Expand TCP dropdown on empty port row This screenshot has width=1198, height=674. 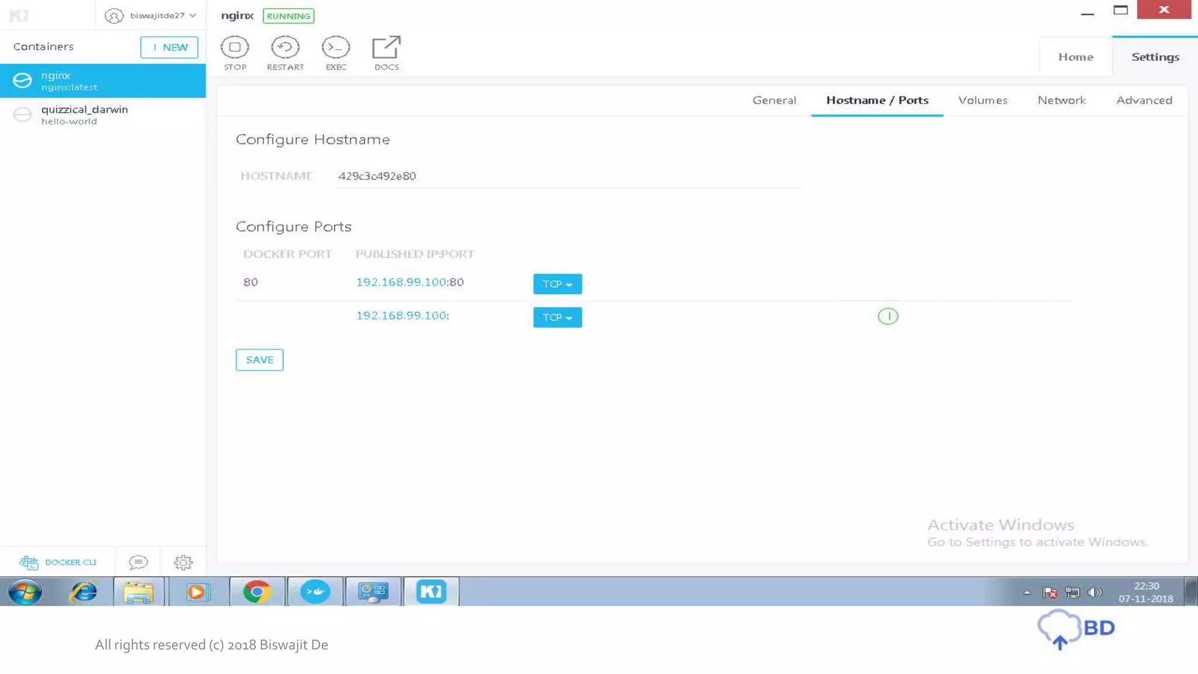pos(557,317)
